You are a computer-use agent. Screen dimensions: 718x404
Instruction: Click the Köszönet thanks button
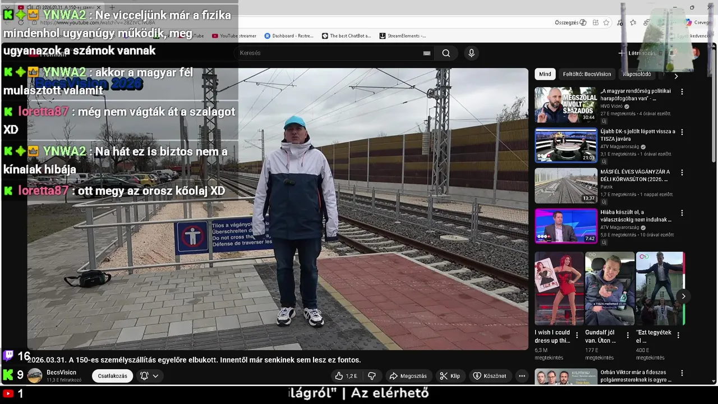pyautogui.click(x=489, y=376)
